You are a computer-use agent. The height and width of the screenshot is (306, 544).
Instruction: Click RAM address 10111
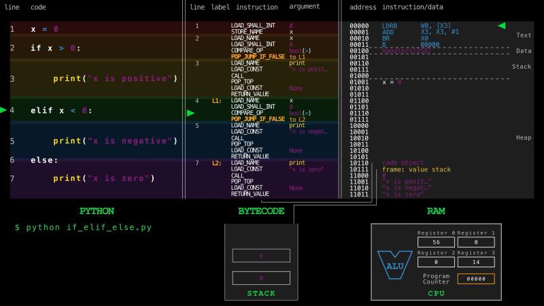[x=359, y=169]
